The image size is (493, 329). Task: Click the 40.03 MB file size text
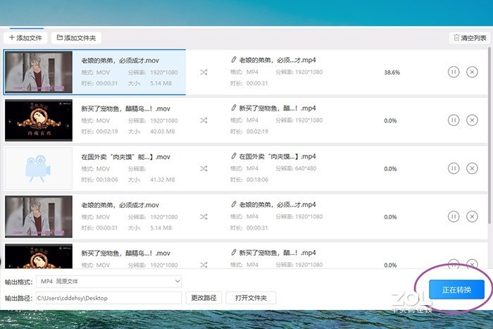pyautogui.click(x=162, y=132)
